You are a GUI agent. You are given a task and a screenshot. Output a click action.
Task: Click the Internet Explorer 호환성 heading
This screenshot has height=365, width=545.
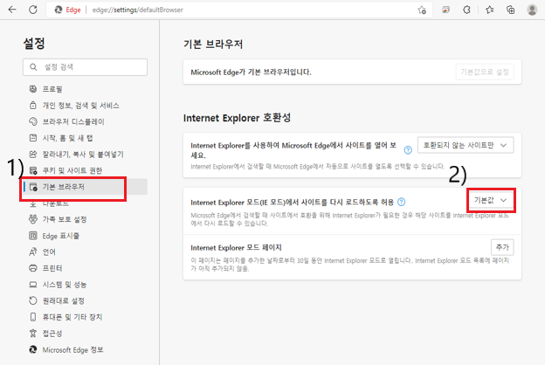(x=237, y=118)
